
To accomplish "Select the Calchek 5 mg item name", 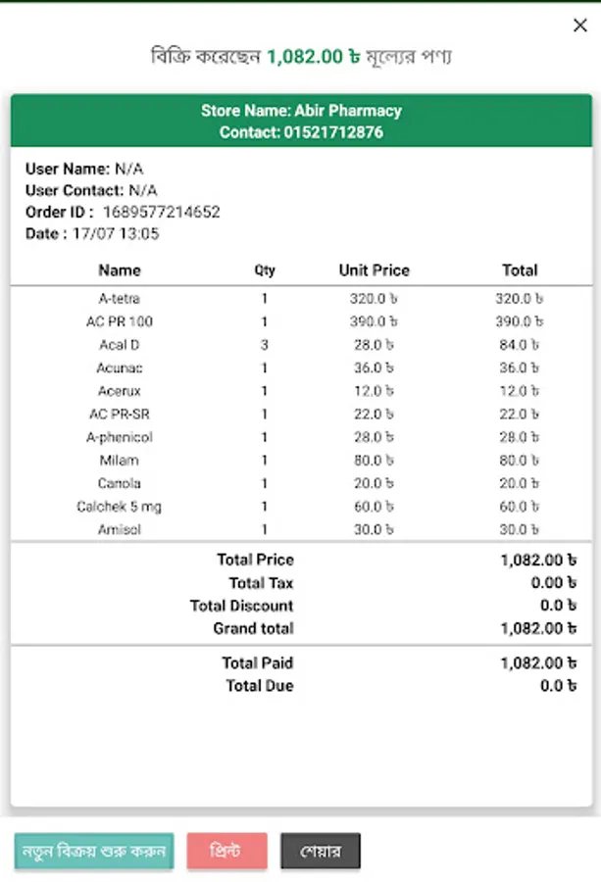I will pyautogui.click(x=120, y=507).
